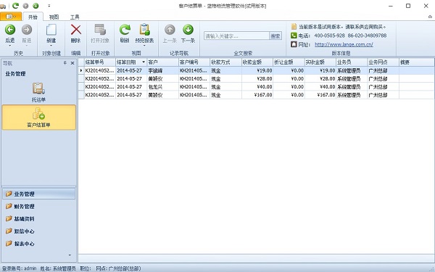Go to next record with 下一条
Screen dimensions: 435x272
pyautogui.click(x=188, y=34)
